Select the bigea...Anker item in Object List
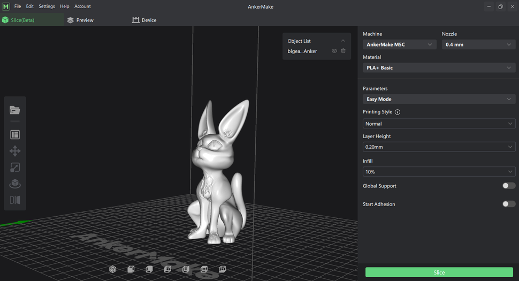This screenshot has width=519, height=281. coord(302,51)
